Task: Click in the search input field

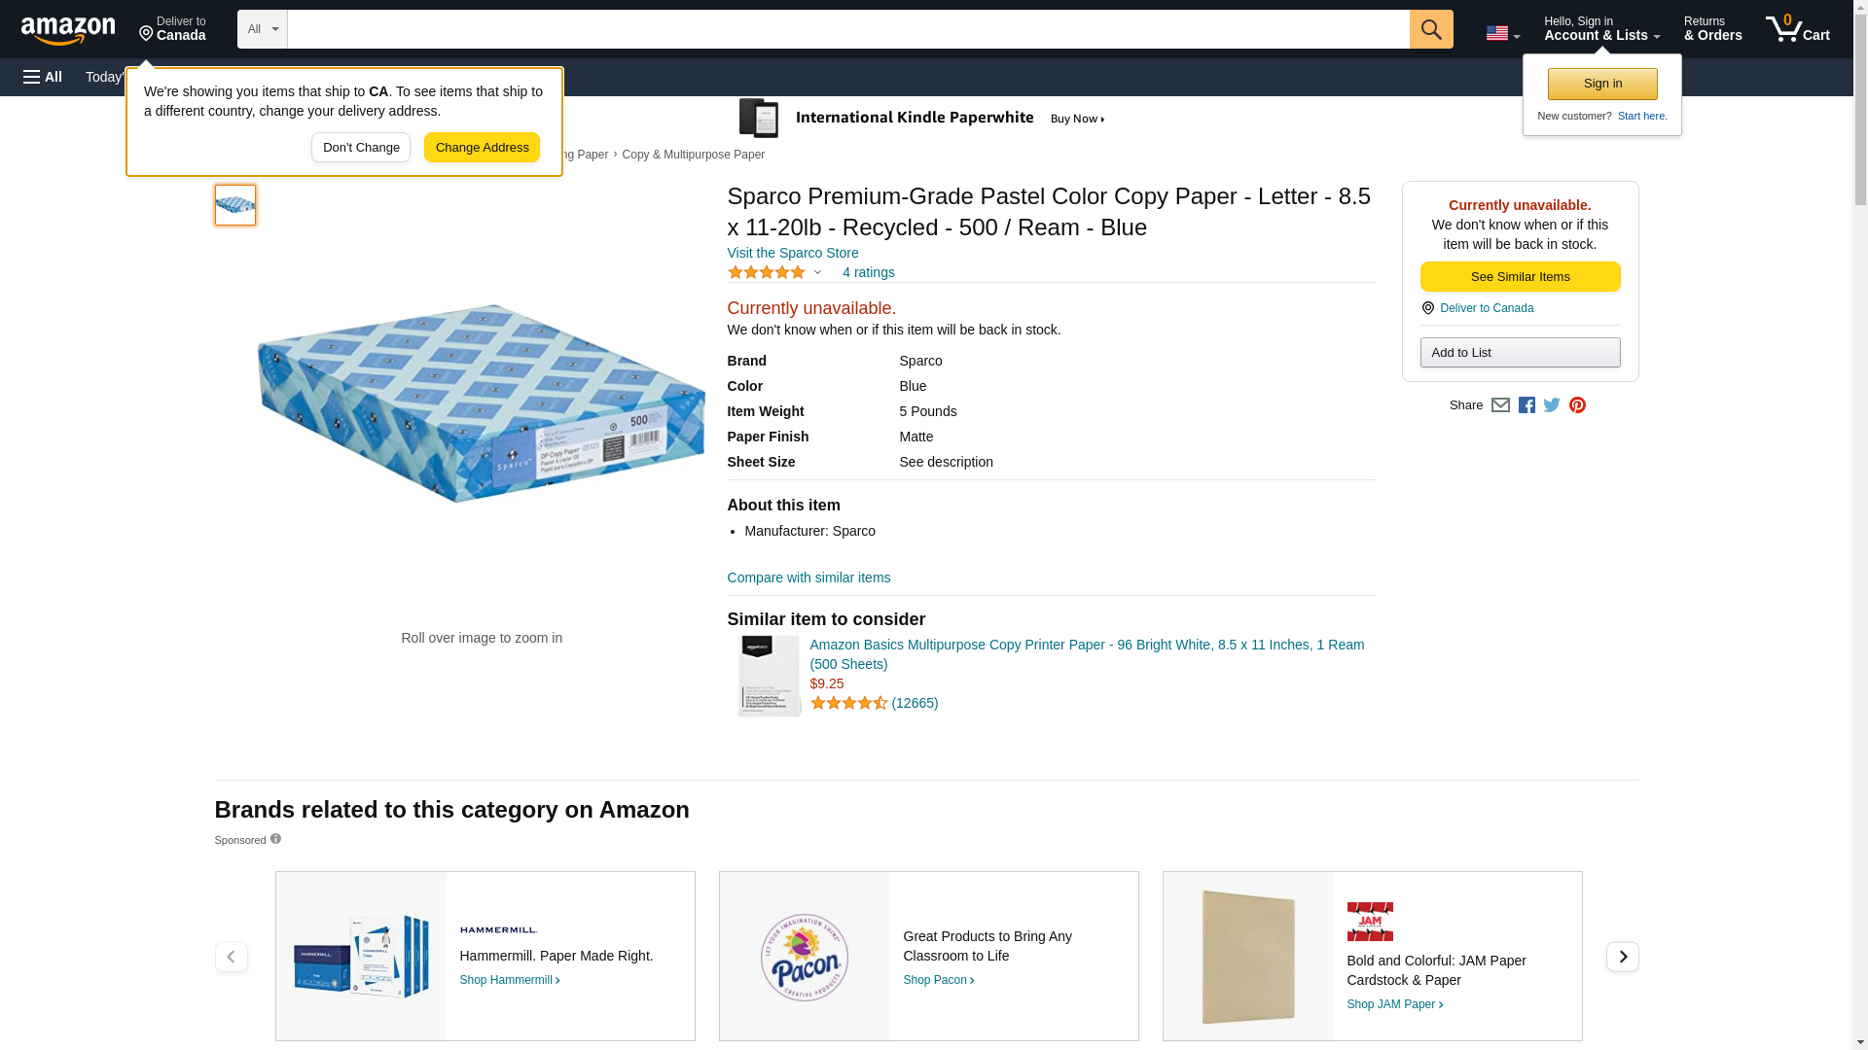Action: coord(847,29)
